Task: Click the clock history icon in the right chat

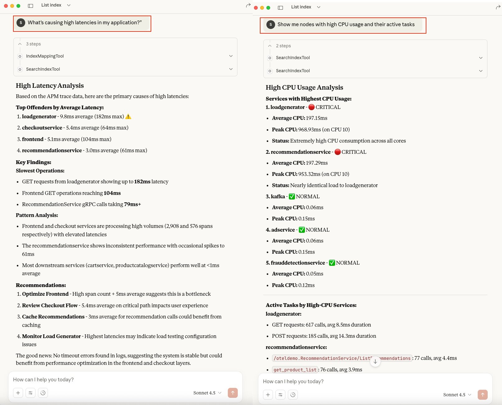Action: (x=293, y=395)
